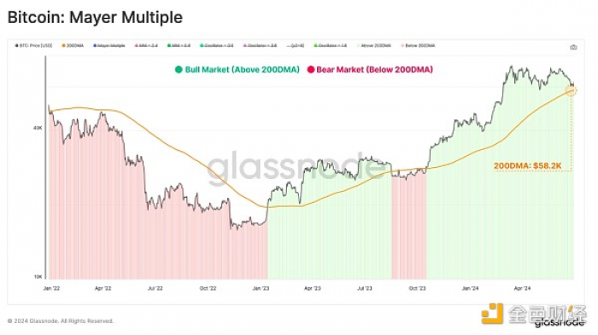Click the 200DMA: $58.2K annotation
The image size is (598, 335).
tap(527, 165)
